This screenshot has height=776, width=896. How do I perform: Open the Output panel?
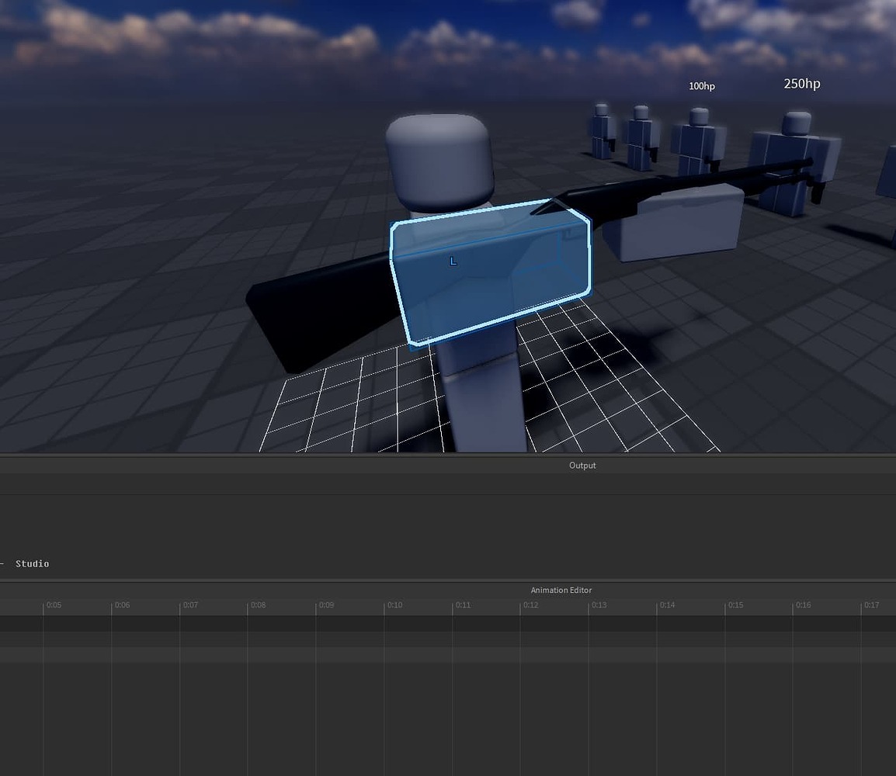tap(582, 465)
